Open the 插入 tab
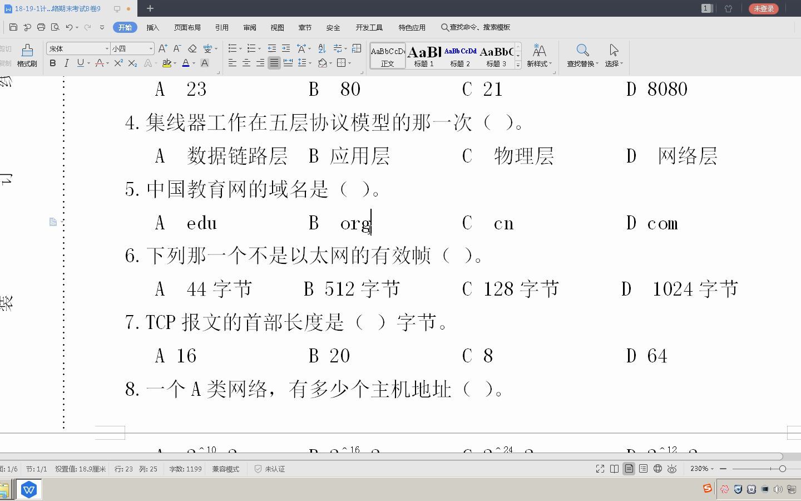801x501 pixels. pyautogui.click(x=152, y=27)
